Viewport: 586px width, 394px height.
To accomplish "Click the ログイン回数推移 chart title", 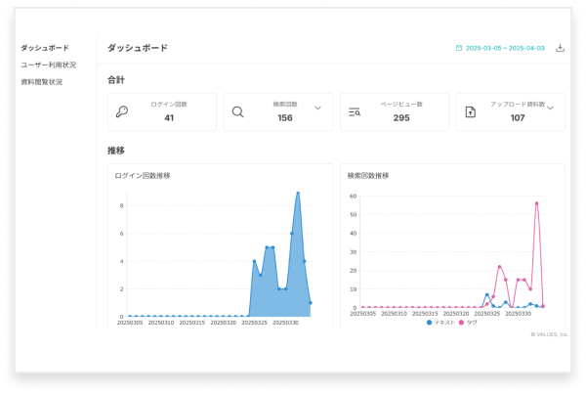I will pyautogui.click(x=142, y=175).
